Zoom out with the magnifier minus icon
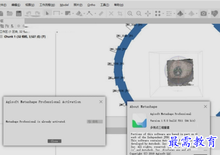Screen dimensions: 220x155 (139, 14)
